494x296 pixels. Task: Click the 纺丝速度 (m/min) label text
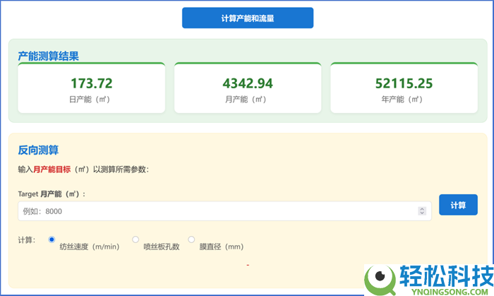point(90,247)
